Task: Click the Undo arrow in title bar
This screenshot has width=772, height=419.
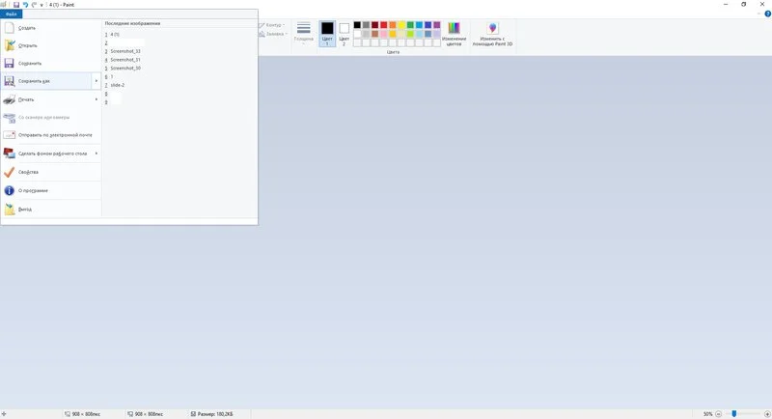Action: coord(25,5)
